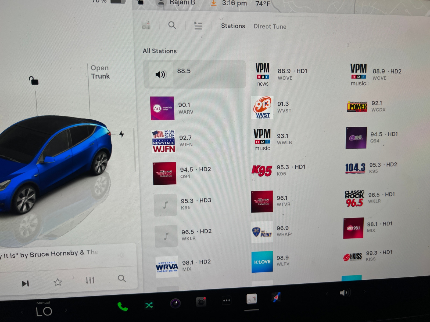The height and width of the screenshot is (322, 430).
Task: Show the playlist queue list icon
Action: pyautogui.click(x=198, y=26)
